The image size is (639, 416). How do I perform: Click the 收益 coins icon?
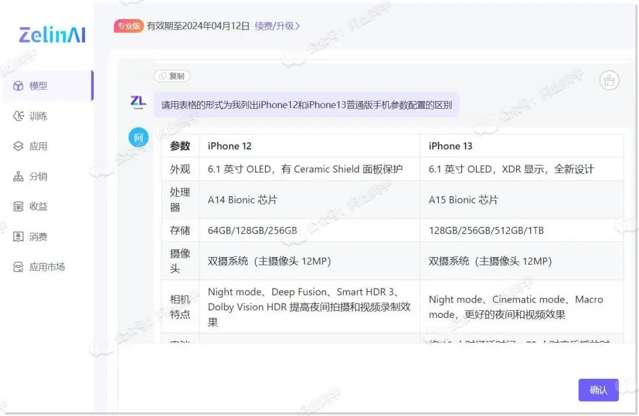(18, 206)
